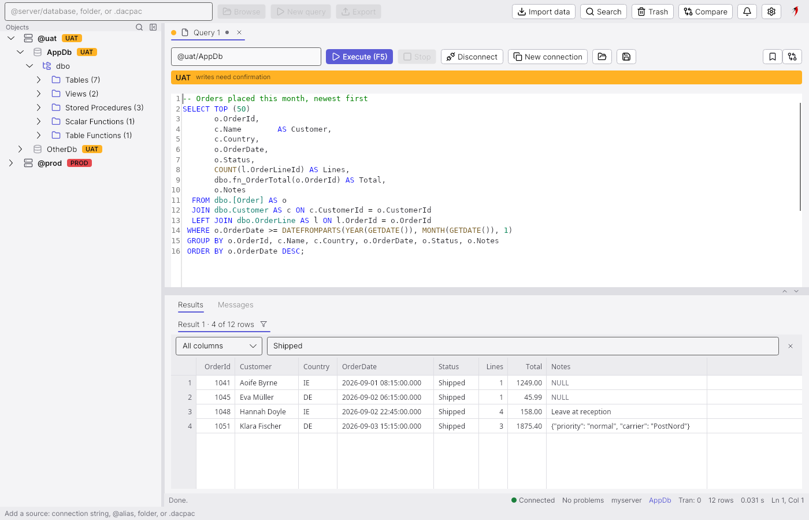Search objects with the magnifier icon
The height and width of the screenshot is (520, 809).
coord(139,27)
